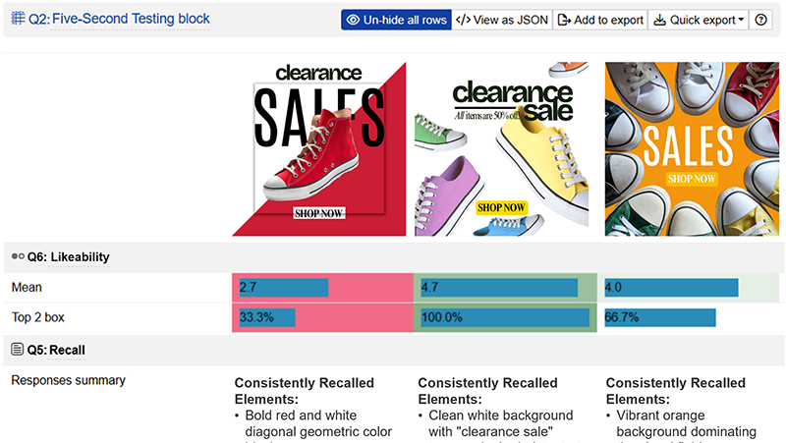Click the middle clearance sale sneaker image

[x=501, y=149]
